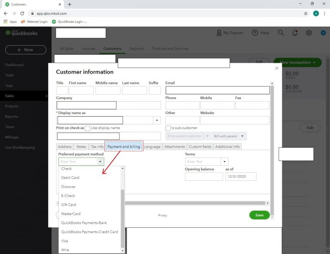
Task: Click the search magnifier icon
Action: [281, 33]
